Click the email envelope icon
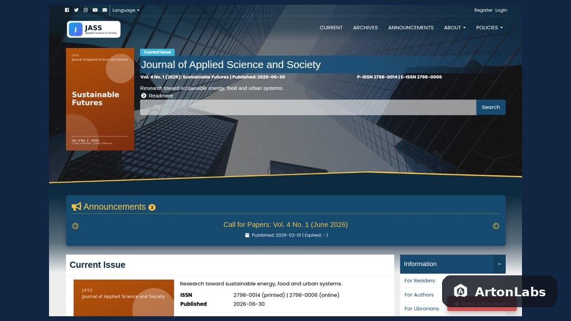The image size is (571, 321). [x=105, y=10]
